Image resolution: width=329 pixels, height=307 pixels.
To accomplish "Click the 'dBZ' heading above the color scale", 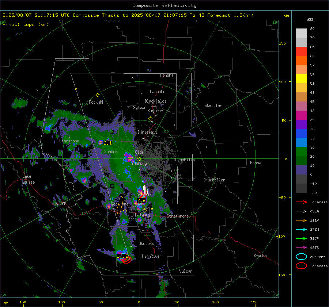I will pyautogui.click(x=310, y=19).
